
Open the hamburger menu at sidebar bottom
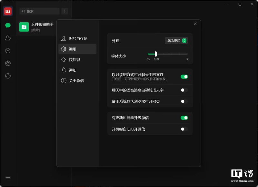point(7,177)
